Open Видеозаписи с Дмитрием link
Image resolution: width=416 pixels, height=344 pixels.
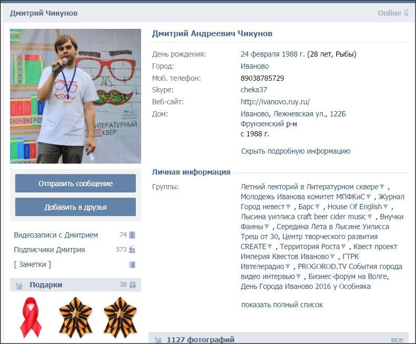(56, 235)
